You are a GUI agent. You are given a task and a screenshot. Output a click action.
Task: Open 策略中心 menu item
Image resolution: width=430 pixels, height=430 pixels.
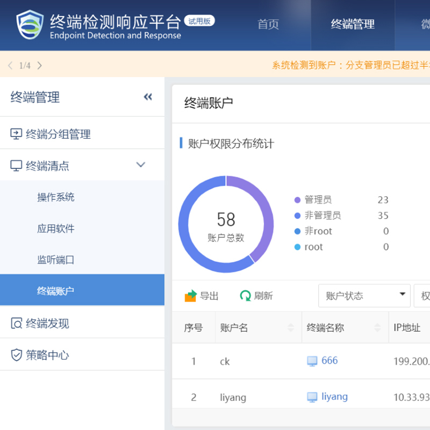click(82, 355)
